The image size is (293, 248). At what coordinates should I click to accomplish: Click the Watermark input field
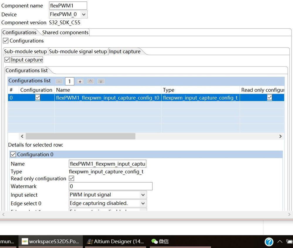(111, 186)
